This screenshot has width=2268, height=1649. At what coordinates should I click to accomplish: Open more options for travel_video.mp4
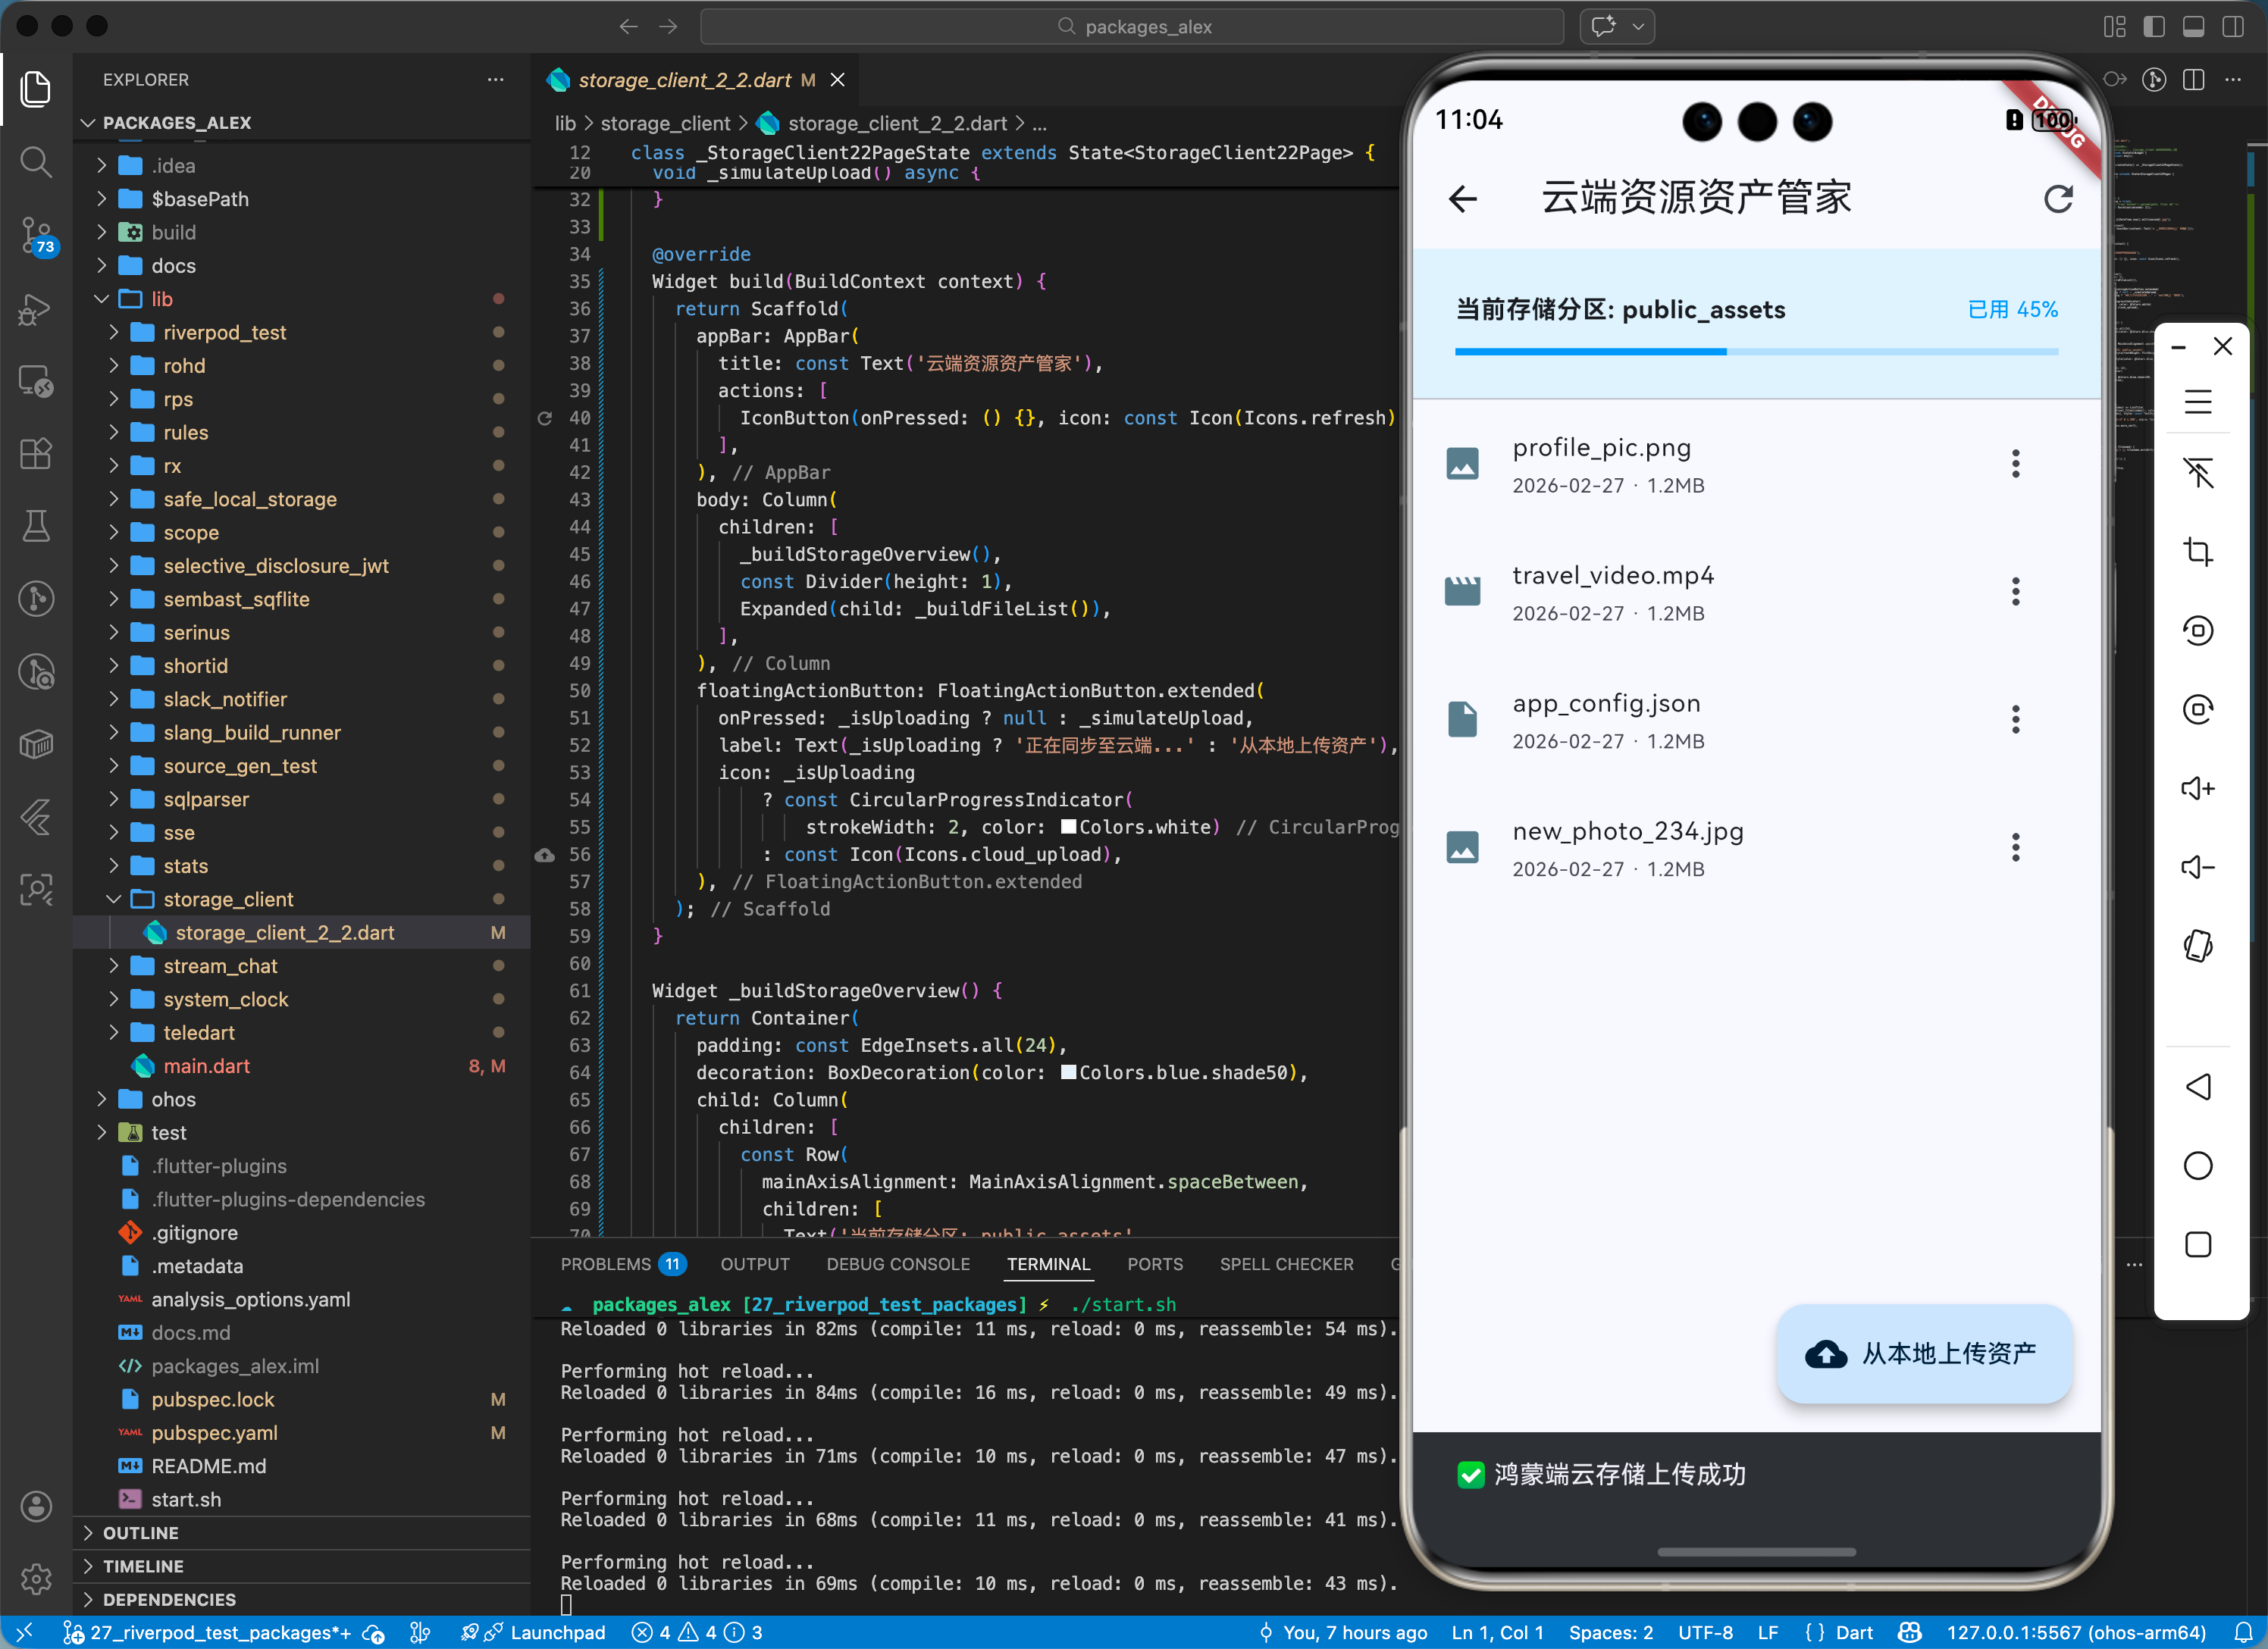pos(2015,592)
